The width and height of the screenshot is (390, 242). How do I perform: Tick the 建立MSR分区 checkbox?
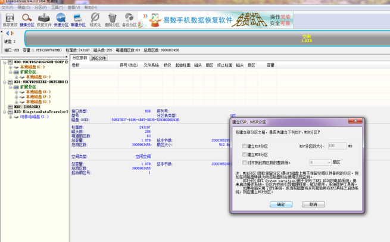tap(245, 154)
